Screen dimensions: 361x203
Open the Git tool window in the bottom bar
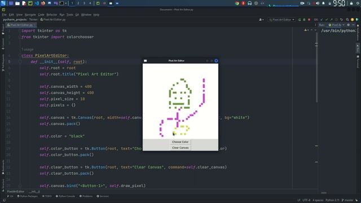click(x=10, y=196)
